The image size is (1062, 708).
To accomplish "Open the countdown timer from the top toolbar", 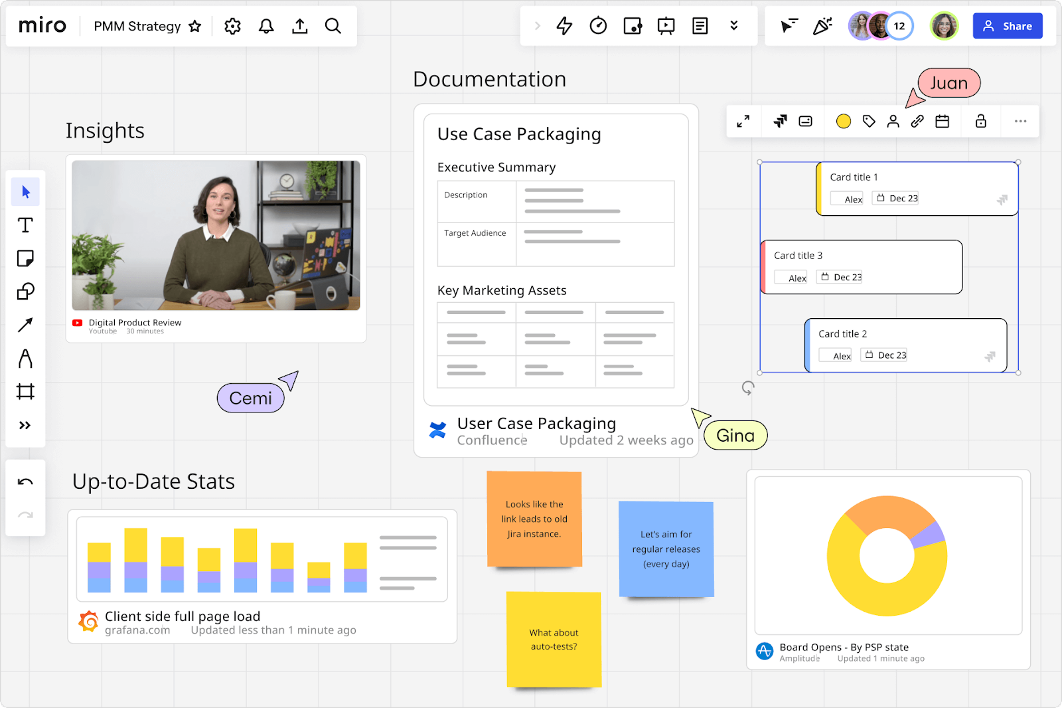I will (x=598, y=26).
